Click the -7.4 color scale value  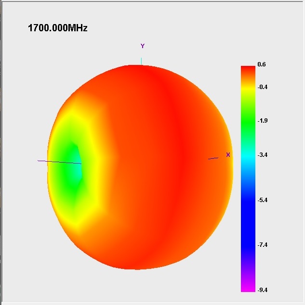pos(262,245)
